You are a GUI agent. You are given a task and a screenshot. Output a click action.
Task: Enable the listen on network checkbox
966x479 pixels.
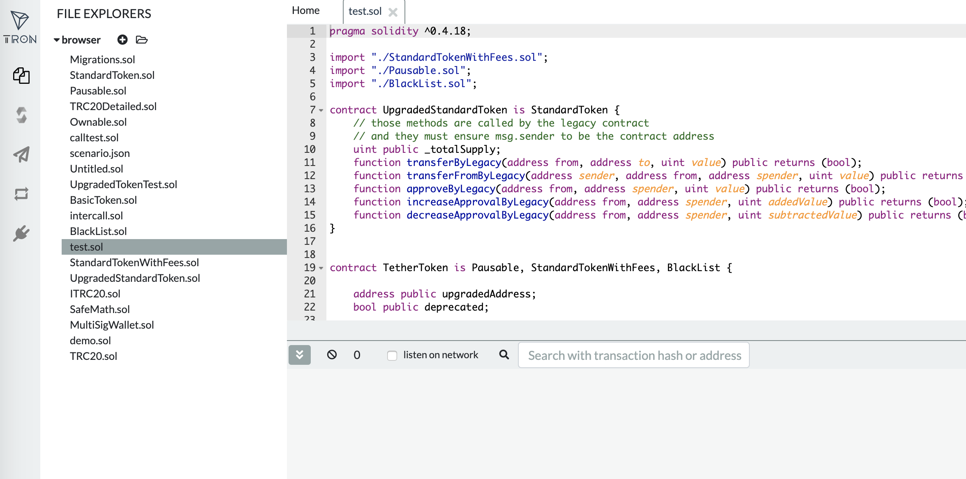pos(392,355)
